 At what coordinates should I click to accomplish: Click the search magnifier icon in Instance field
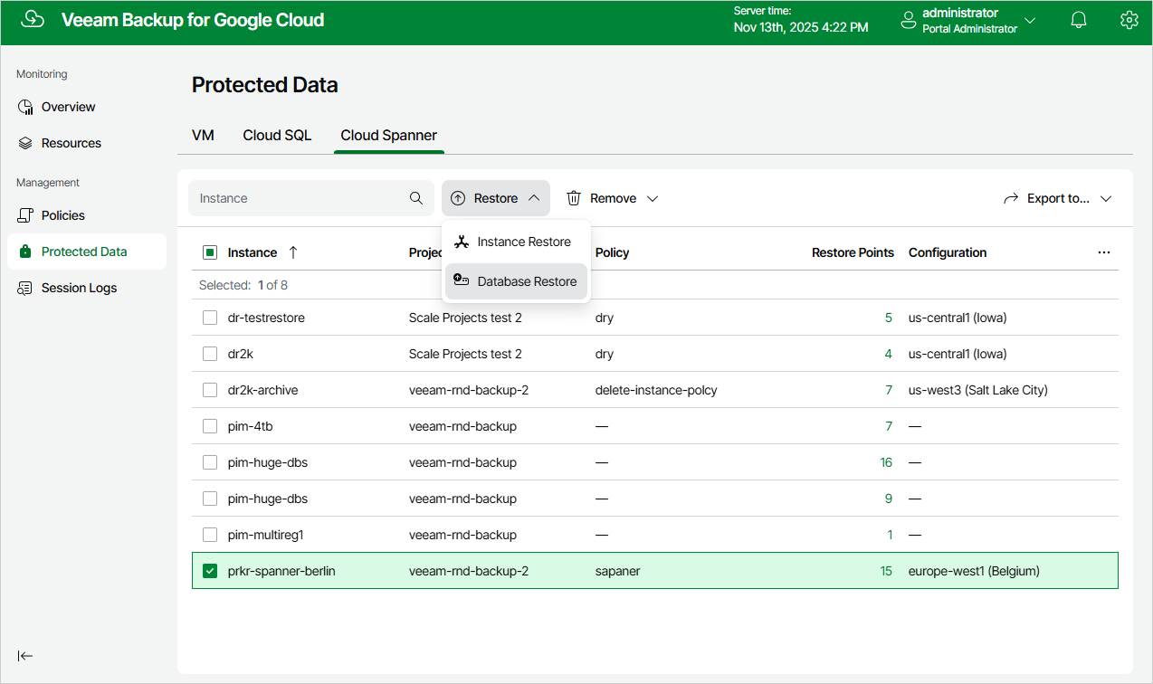coord(416,198)
